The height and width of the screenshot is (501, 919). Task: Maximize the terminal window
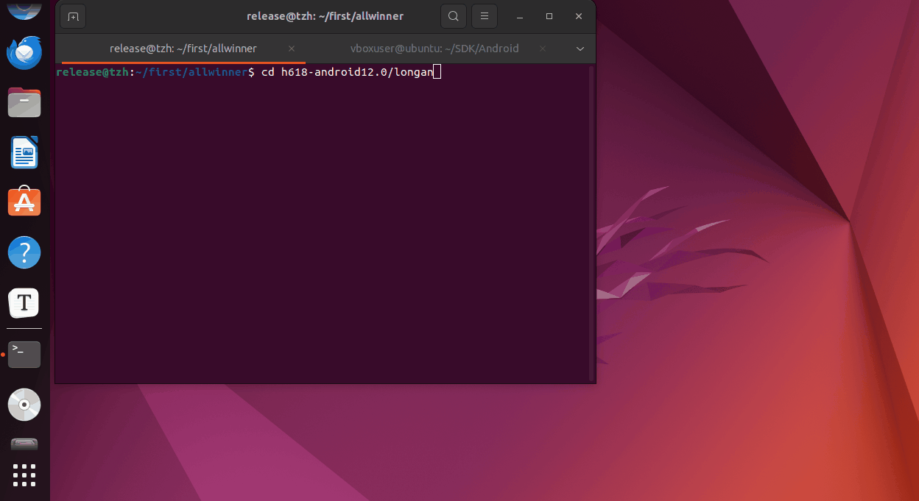(549, 16)
